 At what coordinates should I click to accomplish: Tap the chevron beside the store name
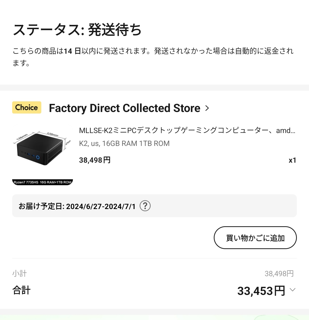pyautogui.click(x=207, y=108)
